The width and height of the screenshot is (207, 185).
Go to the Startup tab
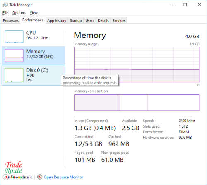pos(76,20)
